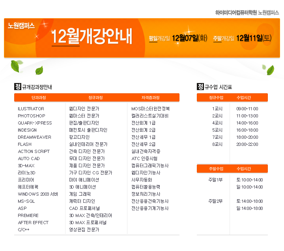
Task: Open 실내인테리어 전문가 course
Action: pyautogui.click(x=88, y=144)
